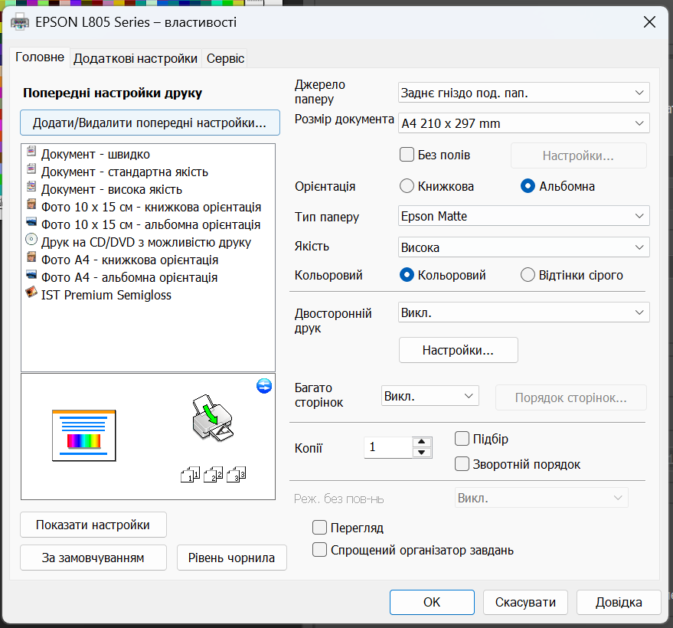Switch to the 'Додаткові настройки' tab
Viewport: 673px width, 628px height.
click(x=136, y=58)
